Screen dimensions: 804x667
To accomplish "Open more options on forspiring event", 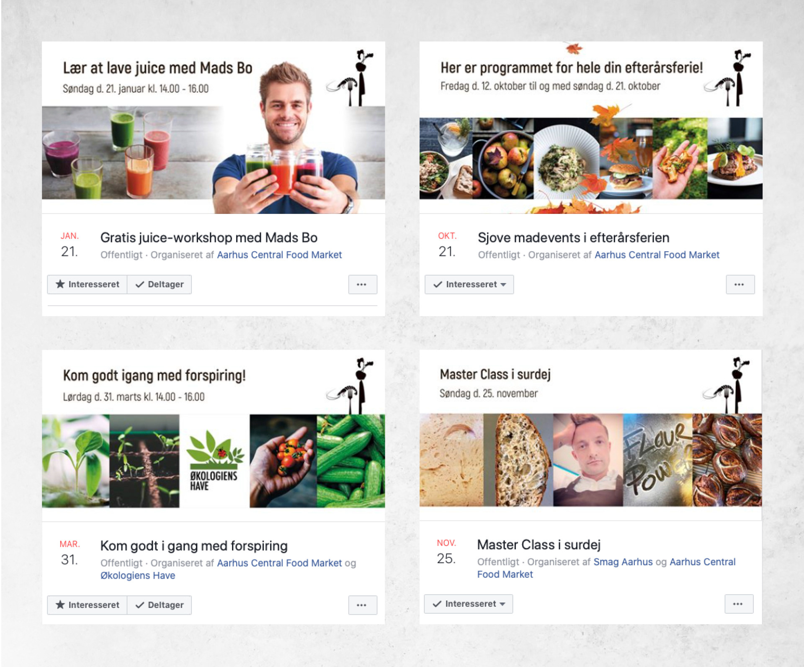I will (x=363, y=605).
